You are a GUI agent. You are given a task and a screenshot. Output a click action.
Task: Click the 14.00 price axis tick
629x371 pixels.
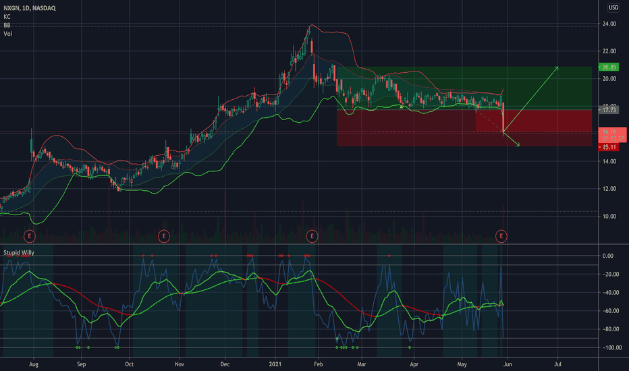point(609,161)
